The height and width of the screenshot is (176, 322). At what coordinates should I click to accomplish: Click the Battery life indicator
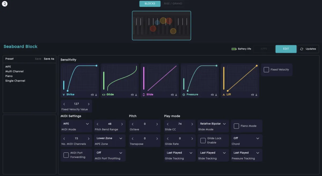[241, 49]
